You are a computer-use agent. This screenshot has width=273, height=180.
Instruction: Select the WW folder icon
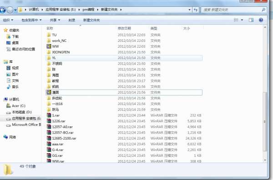[49, 46]
